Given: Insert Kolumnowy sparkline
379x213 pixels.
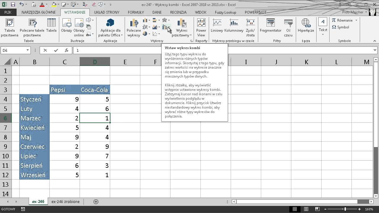Looking at the screenshot, I should coord(234,25).
